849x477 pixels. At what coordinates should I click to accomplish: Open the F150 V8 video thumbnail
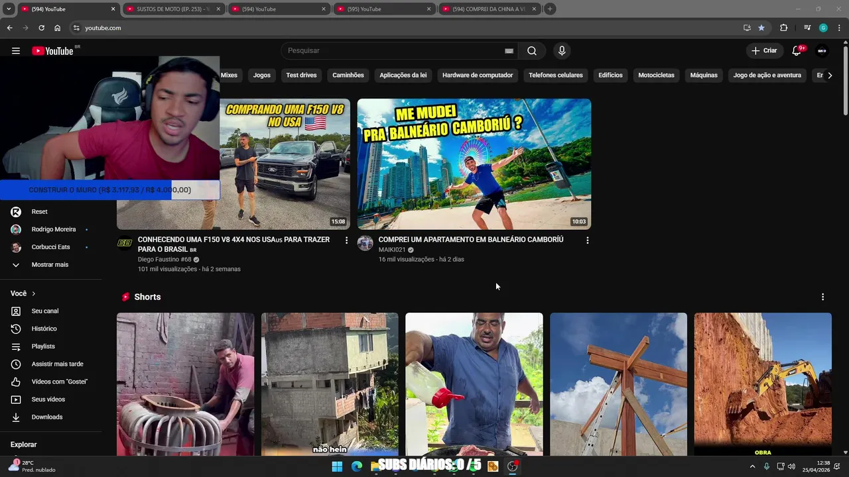(x=285, y=164)
